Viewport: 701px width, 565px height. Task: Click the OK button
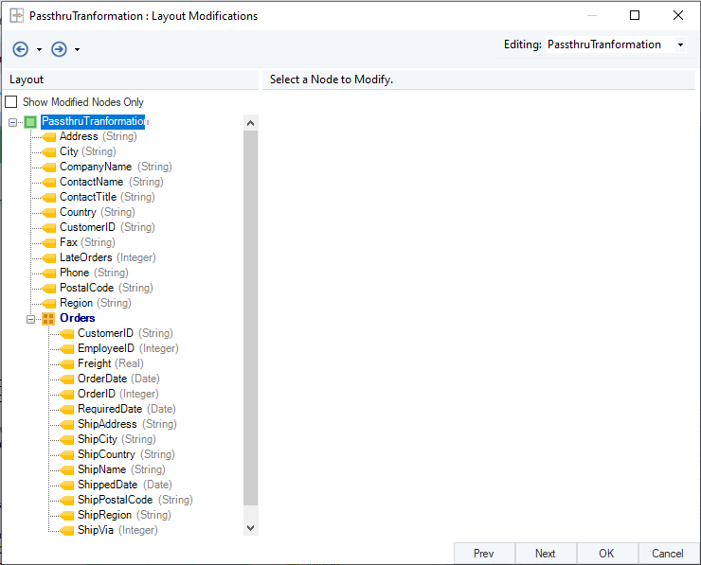coord(606,554)
